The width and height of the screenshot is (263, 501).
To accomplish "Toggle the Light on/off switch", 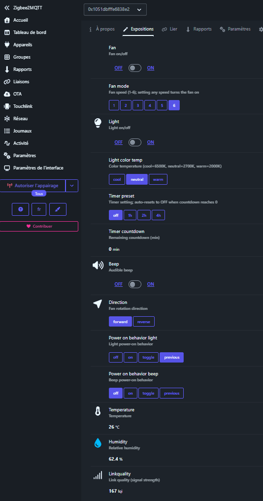I will [135, 142].
